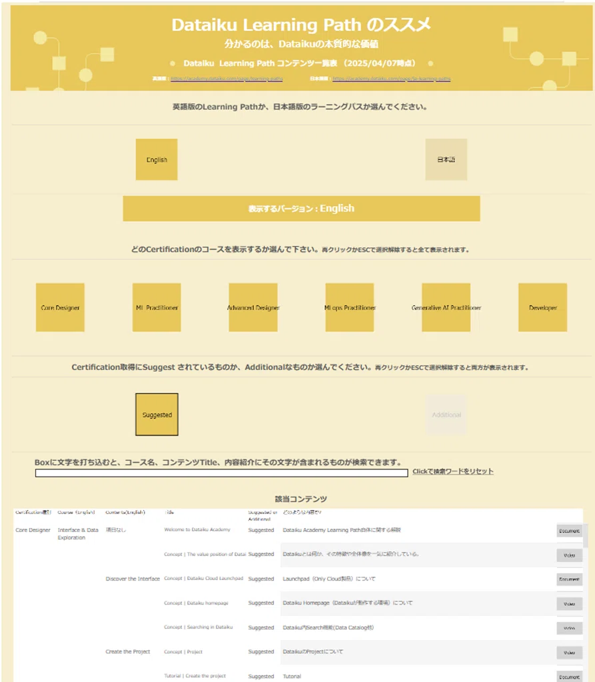Click the Concept | Dataiku homepage title
This screenshot has width=595, height=682.
pos(196,603)
